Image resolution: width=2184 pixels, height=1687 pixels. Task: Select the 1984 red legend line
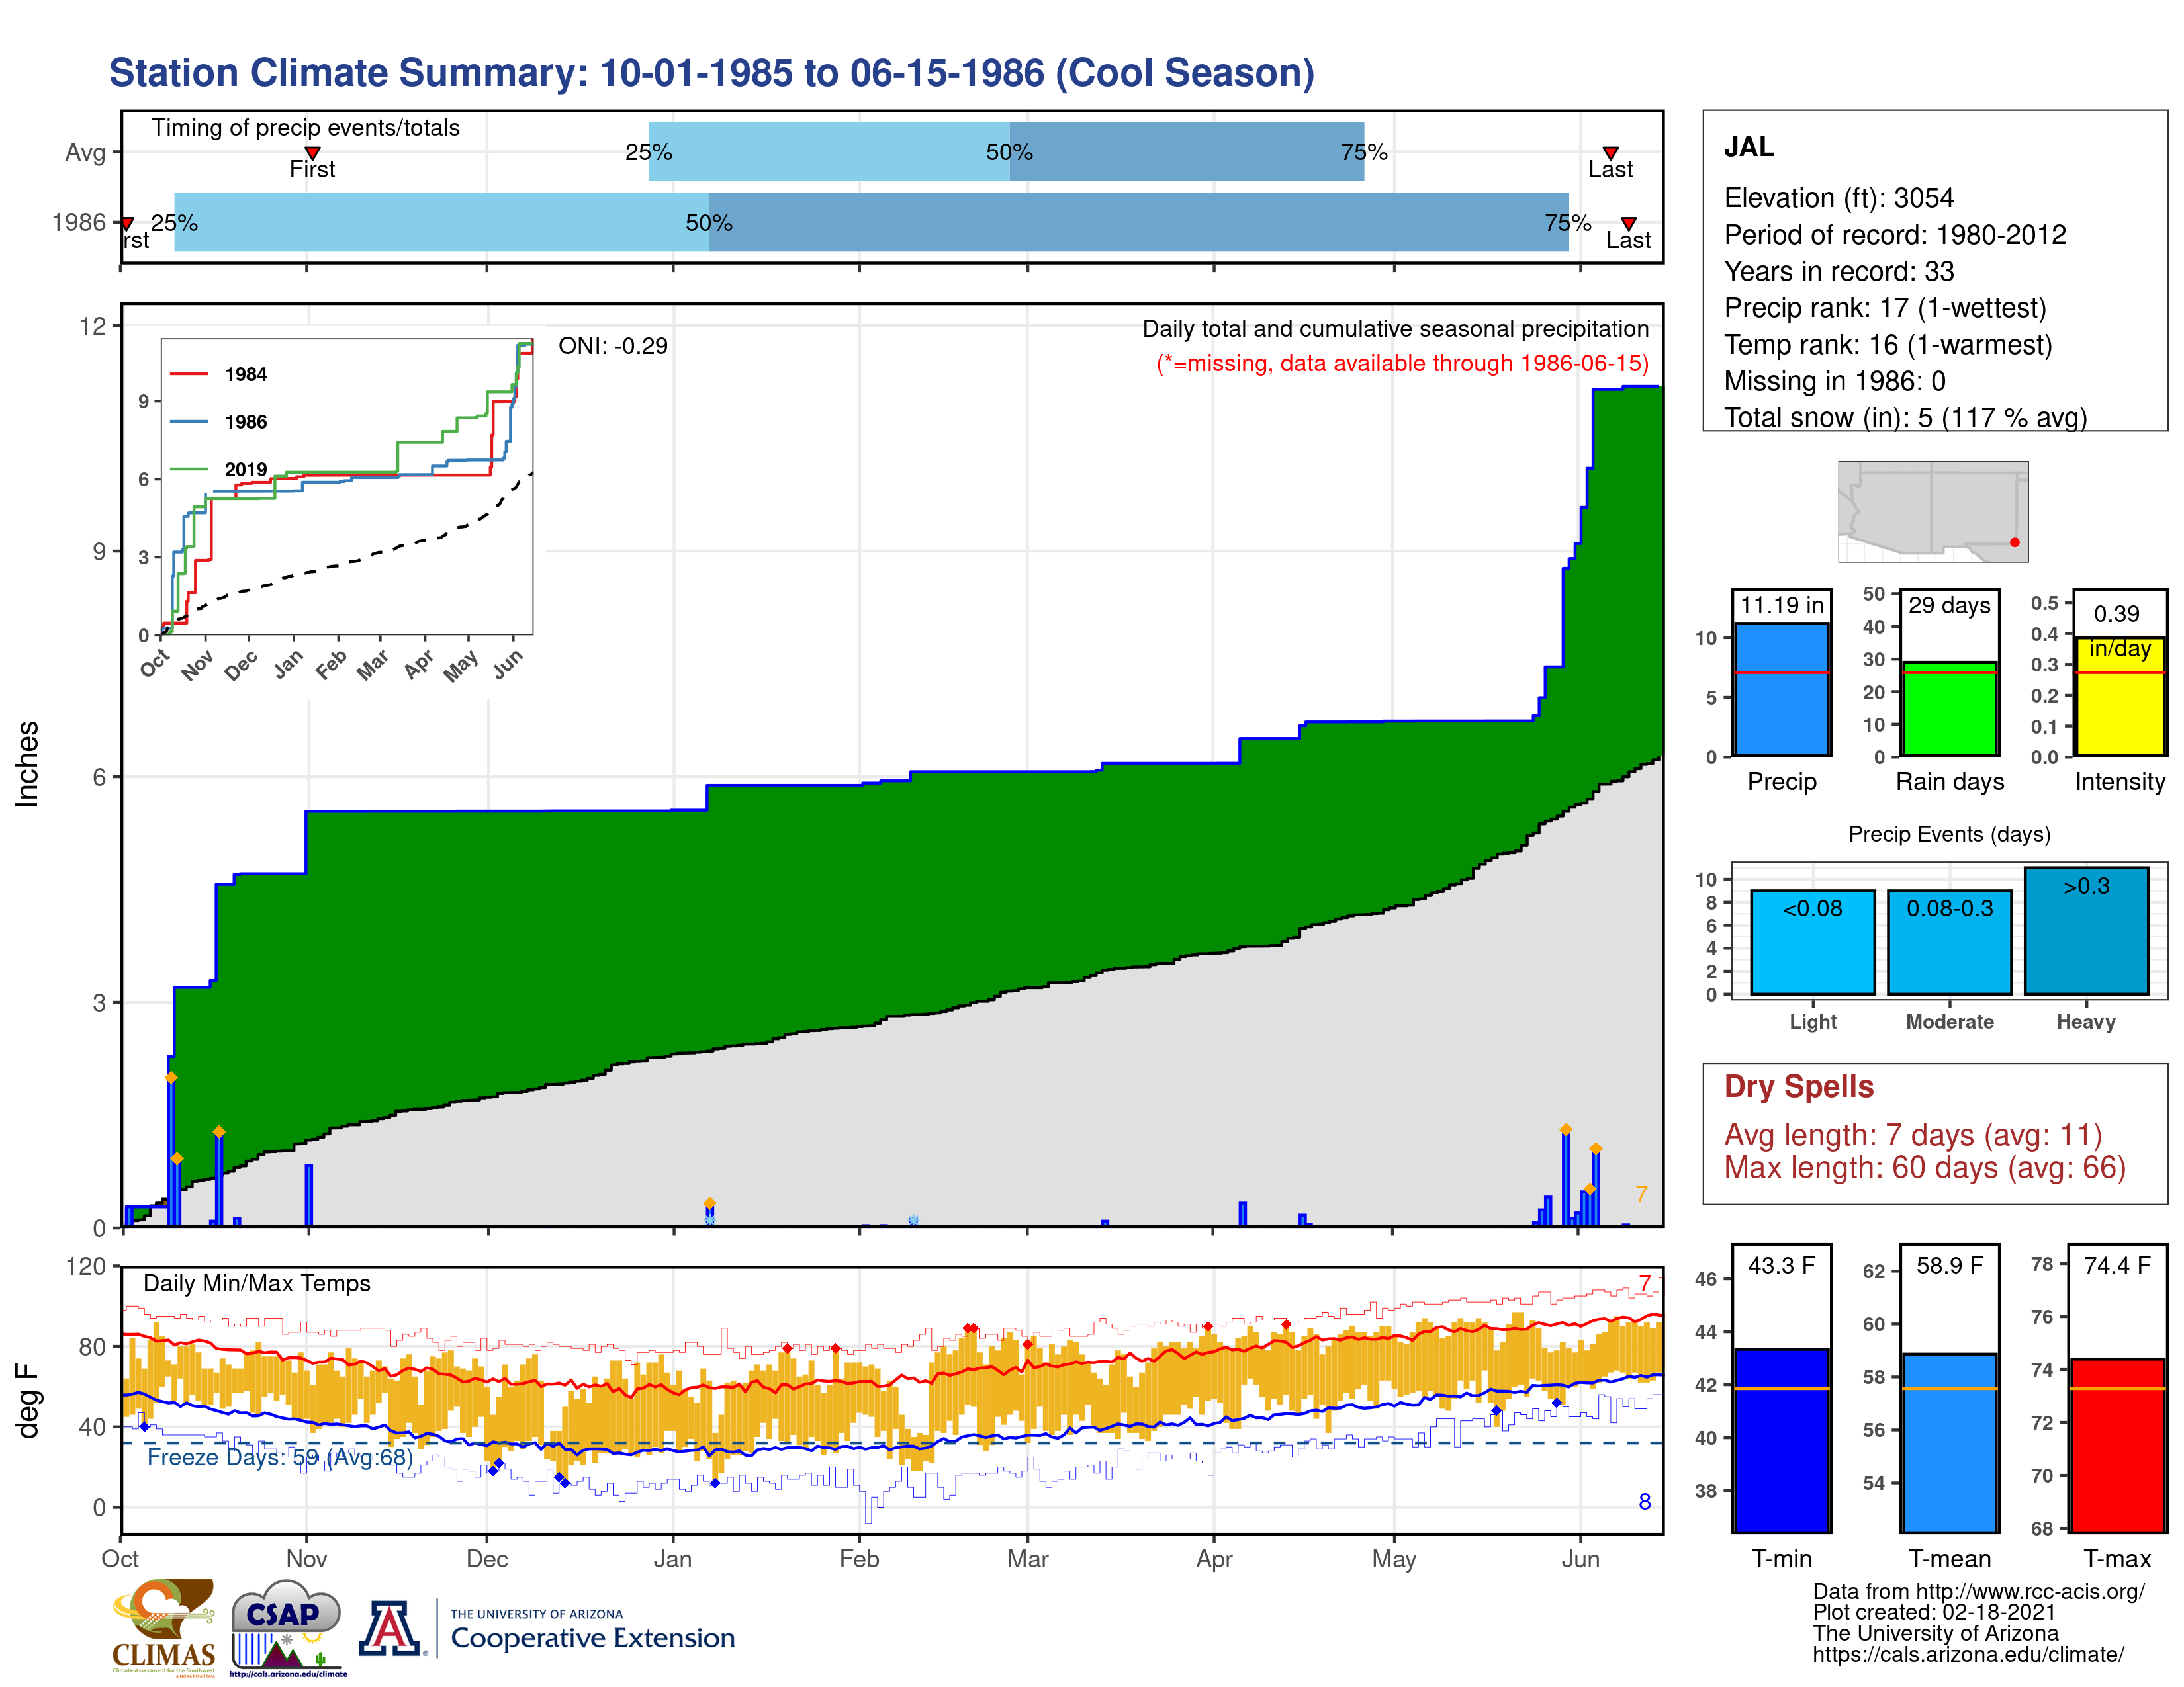pyautogui.click(x=188, y=374)
